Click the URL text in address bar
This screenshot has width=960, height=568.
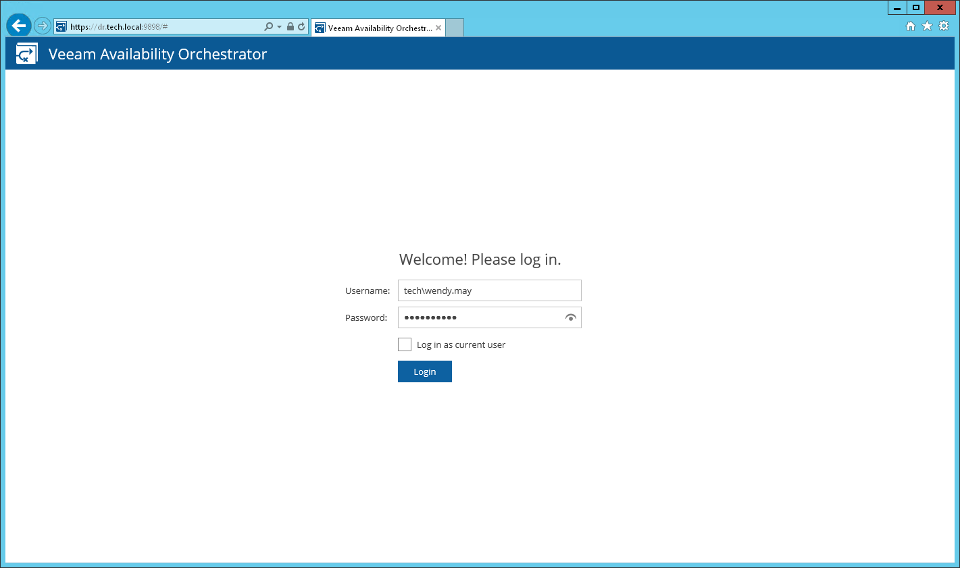click(x=119, y=27)
